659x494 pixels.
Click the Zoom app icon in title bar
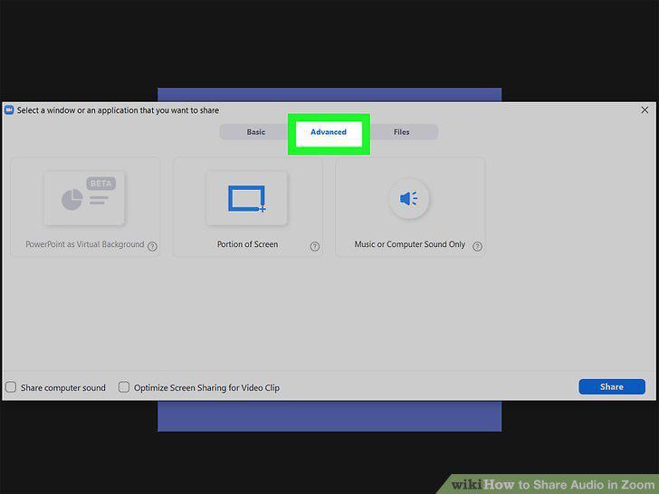coord(9,110)
